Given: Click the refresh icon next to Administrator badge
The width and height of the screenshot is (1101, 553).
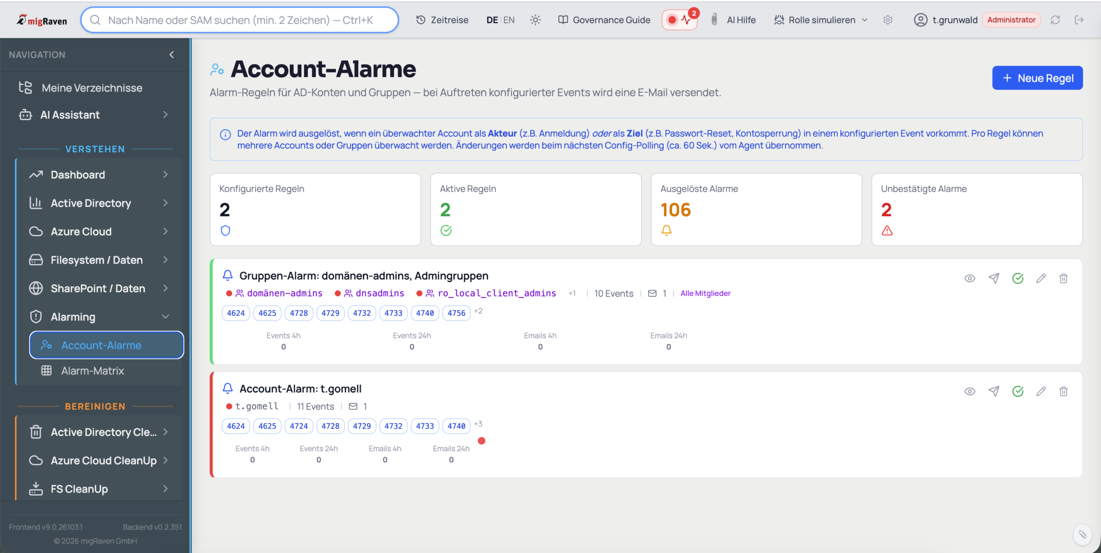Looking at the screenshot, I should click(x=1055, y=20).
